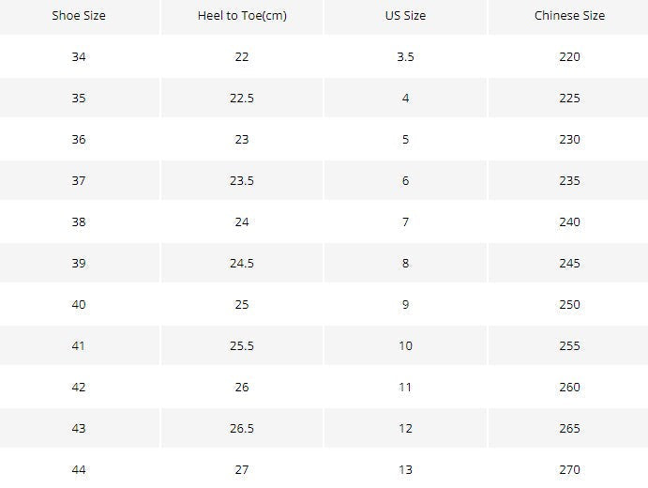This screenshot has height=488, width=648.
Task: Click the Chinese size 270 cell
Action: (569, 469)
